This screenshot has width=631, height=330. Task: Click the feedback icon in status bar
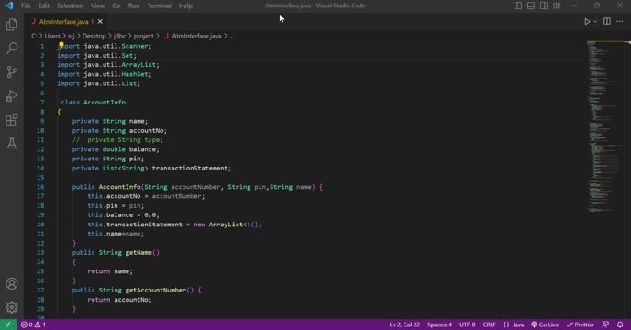(x=605, y=324)
